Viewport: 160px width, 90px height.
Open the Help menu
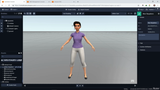141,9
